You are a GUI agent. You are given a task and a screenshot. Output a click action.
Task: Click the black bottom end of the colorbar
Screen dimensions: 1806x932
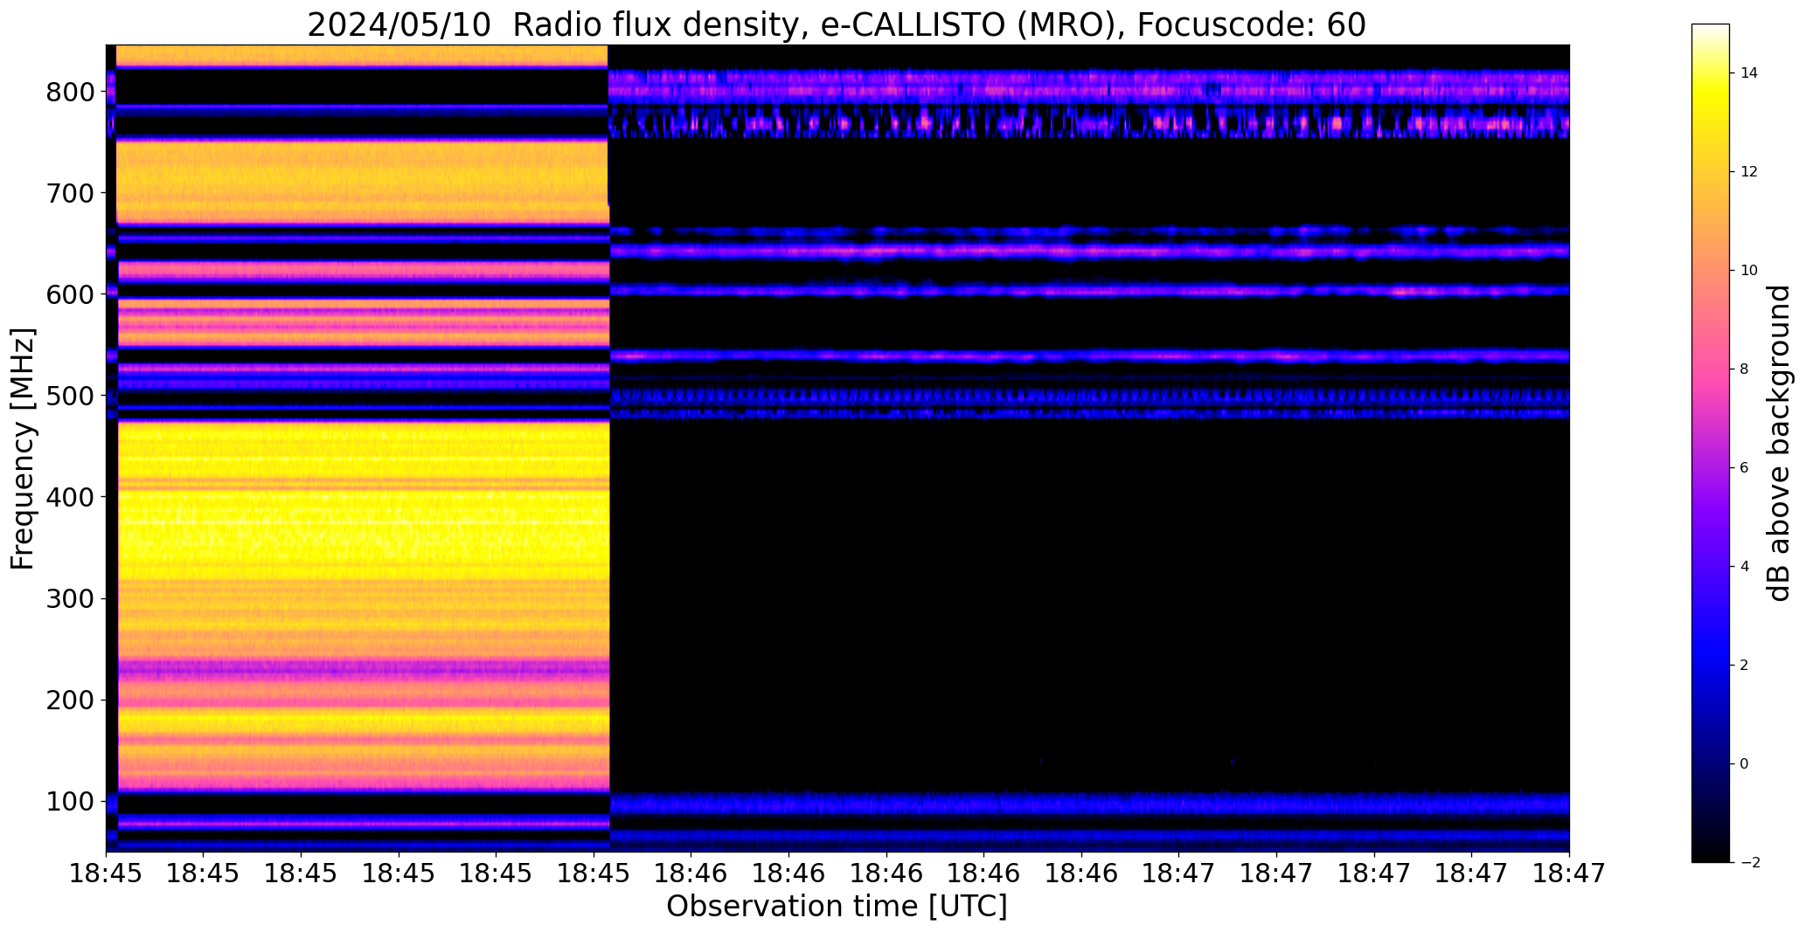pyautogui.click(x=1711, y=854)
